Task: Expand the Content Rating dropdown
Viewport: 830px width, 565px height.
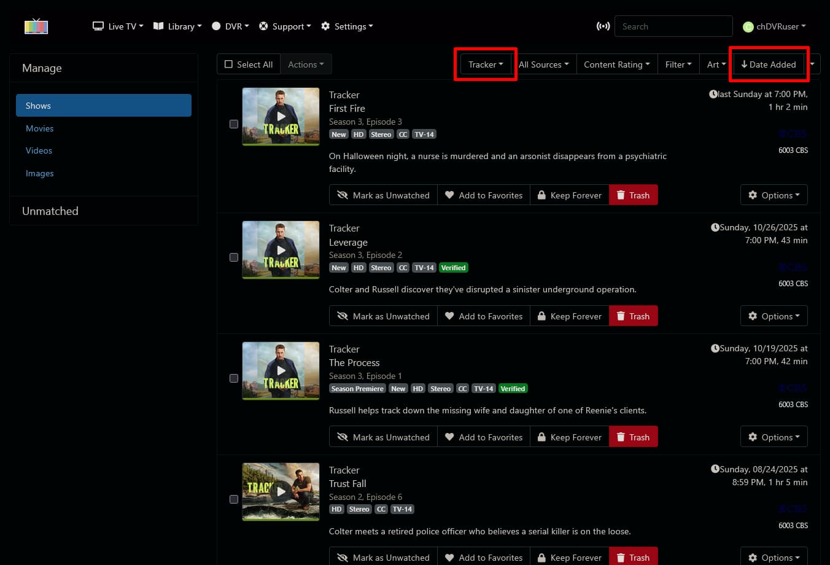Action: click(616, 64)
